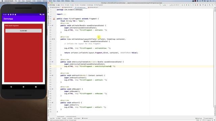Place cursor in 'onActivityCreated' log string on line 36
The height and width of the screenshot is (121, 216).
pos(103,67)
